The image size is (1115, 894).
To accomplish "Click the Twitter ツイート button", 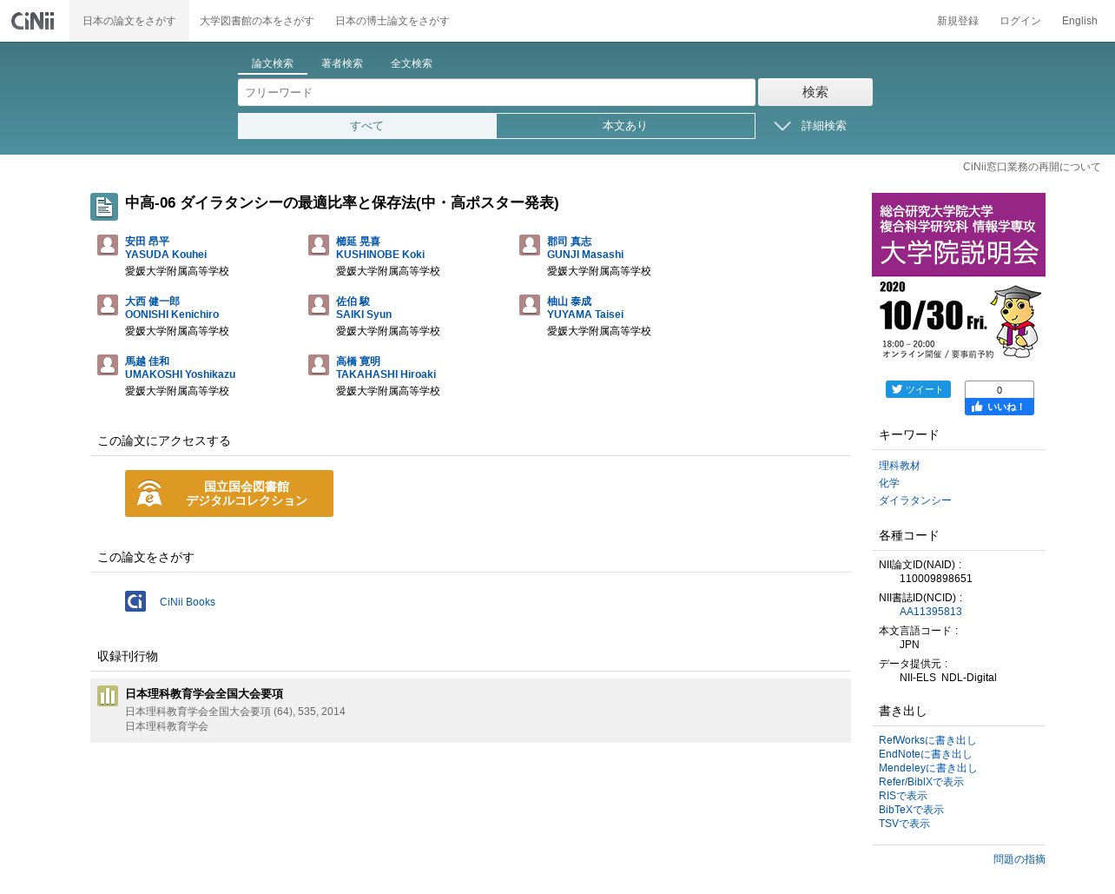I will coord(918,389).
